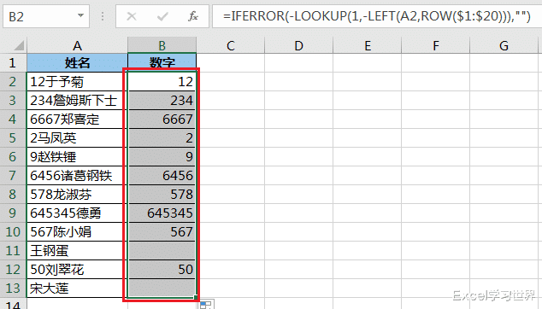Click cell containing 6667郑喜定
Image resolution: width=542 pixels, height=309 pixels.
pyautogui.click(x=77, y=120)
